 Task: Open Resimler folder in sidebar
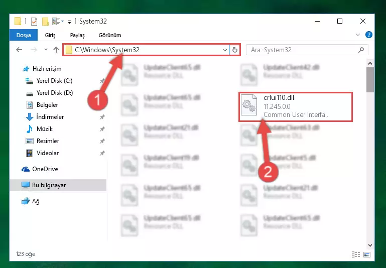42,141
